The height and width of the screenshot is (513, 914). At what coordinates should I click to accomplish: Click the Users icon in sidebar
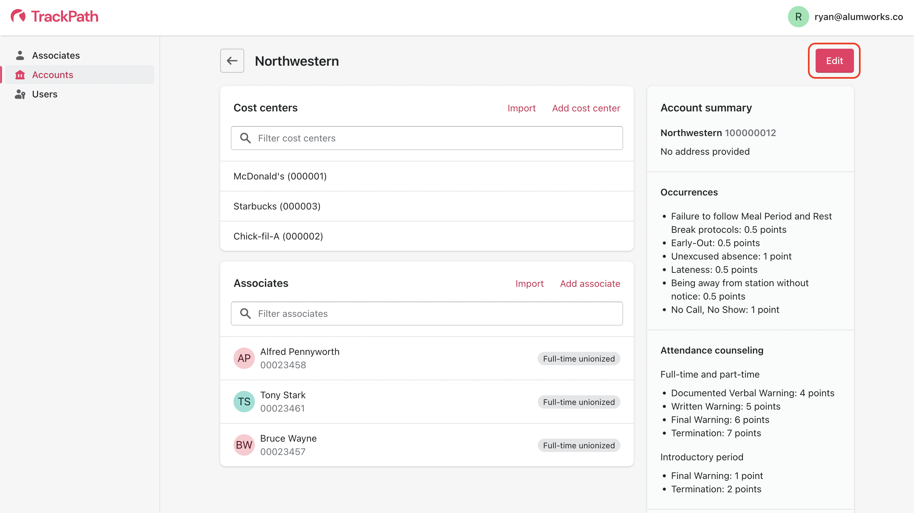(x=20, y=94)
